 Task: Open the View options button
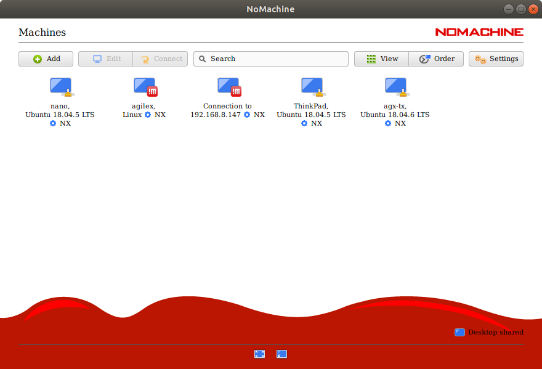(382, 59)
